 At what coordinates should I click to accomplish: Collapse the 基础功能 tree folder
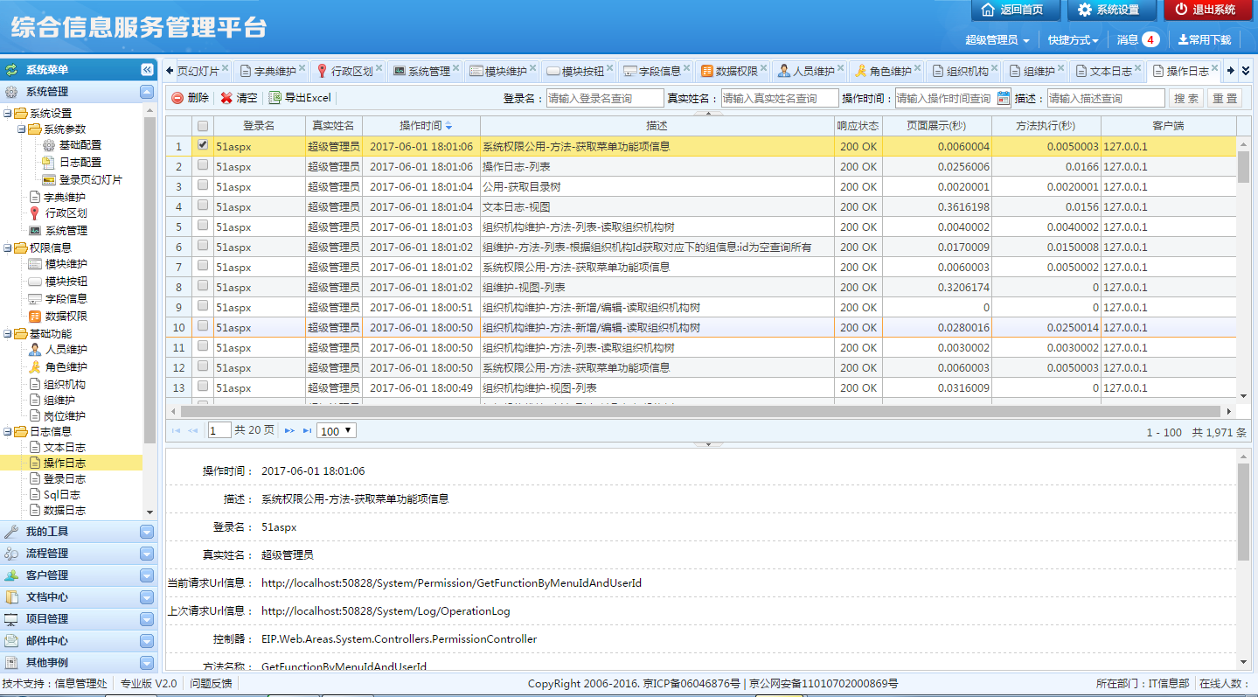[8, 334]
